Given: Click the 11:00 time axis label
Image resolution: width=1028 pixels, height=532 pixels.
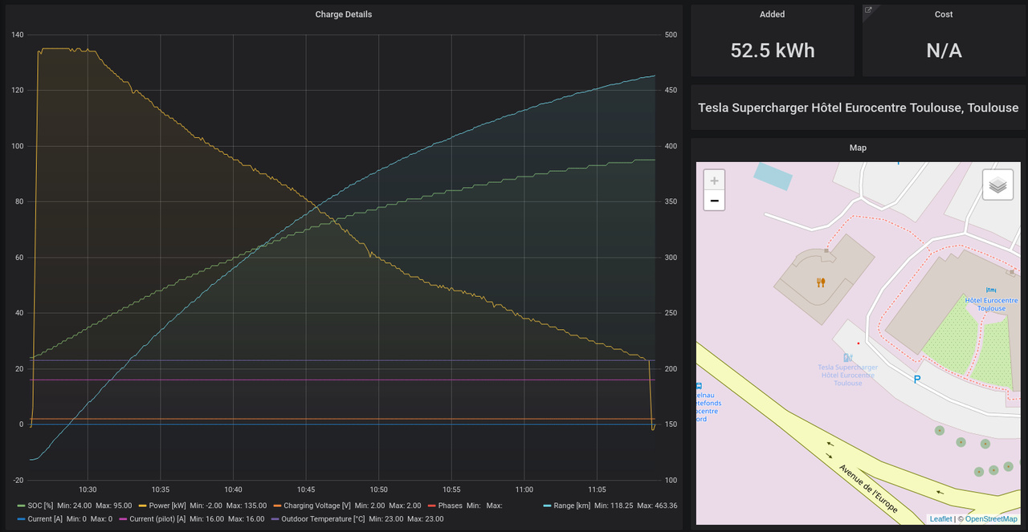Looking at the screenshot, I should point(524,489).
